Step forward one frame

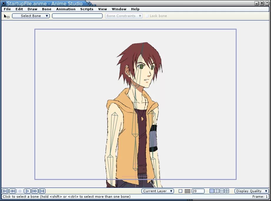click(x=35, y=191)
